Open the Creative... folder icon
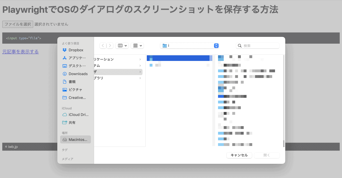The width and height of the screenshot is (342, 178). coord(65,98)
